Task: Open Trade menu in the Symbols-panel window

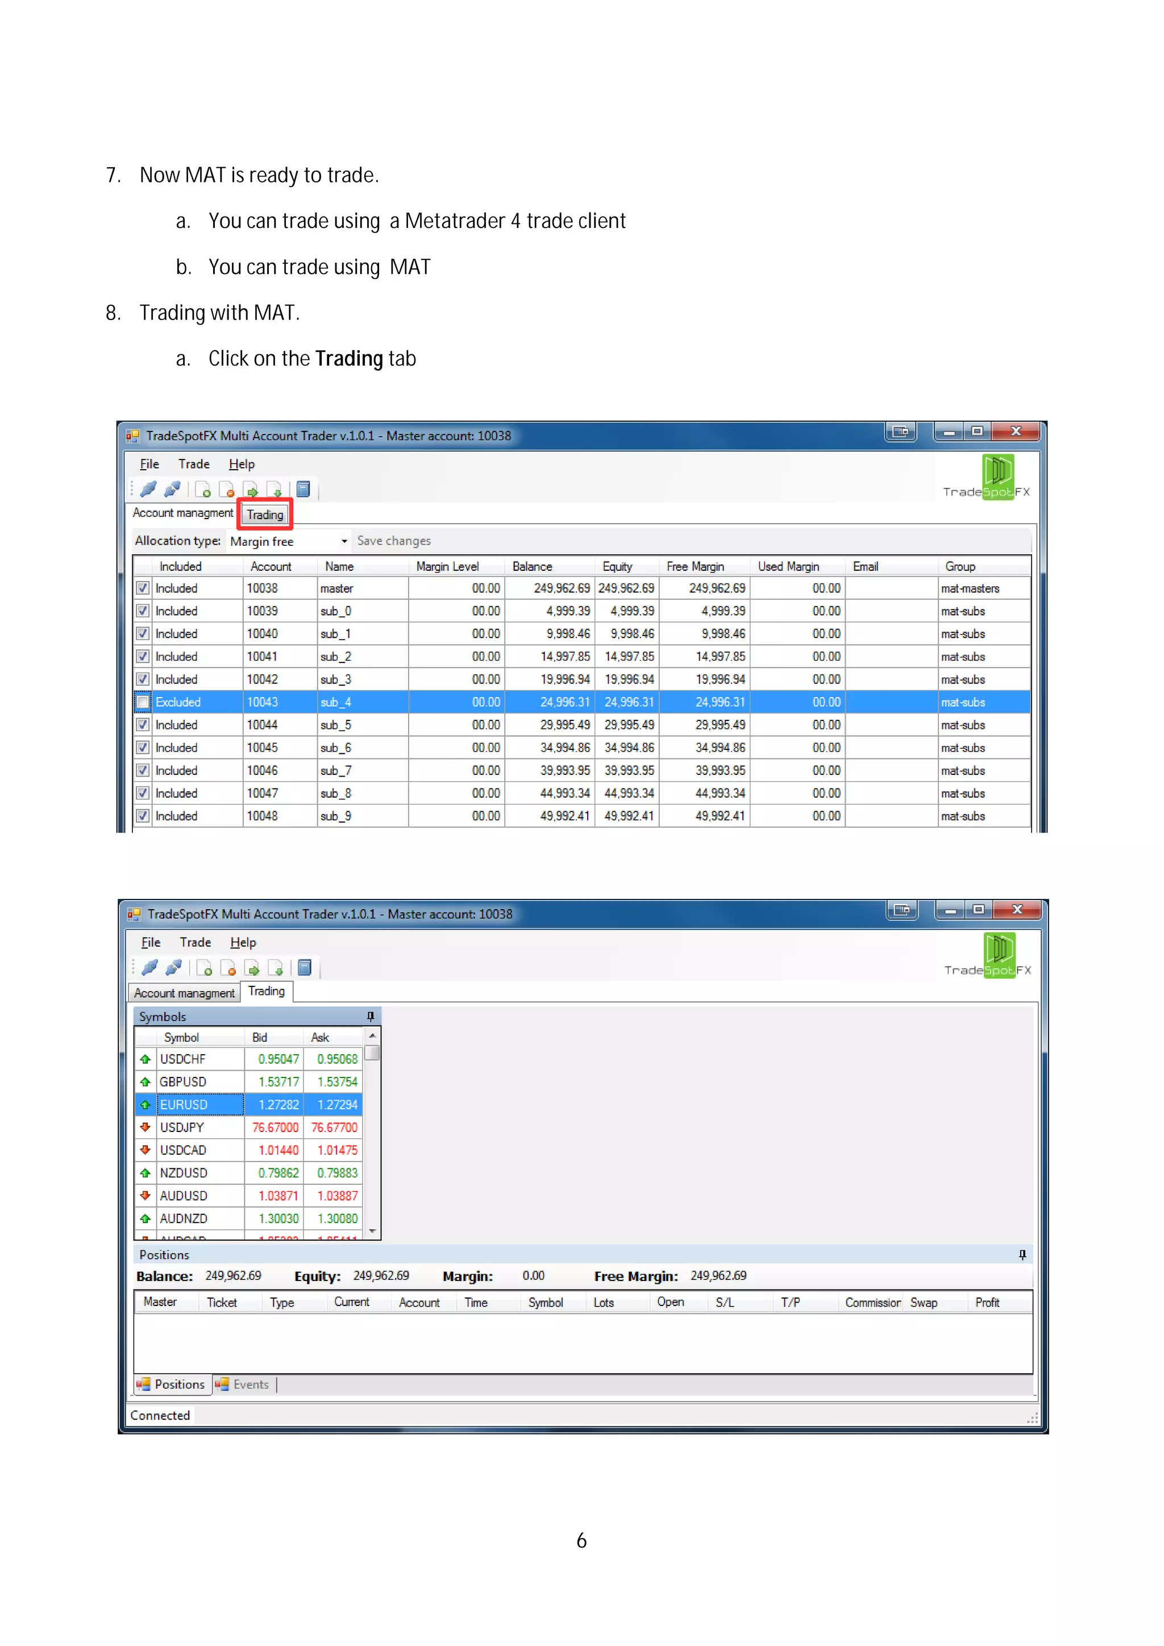Action: click(196, 943)
